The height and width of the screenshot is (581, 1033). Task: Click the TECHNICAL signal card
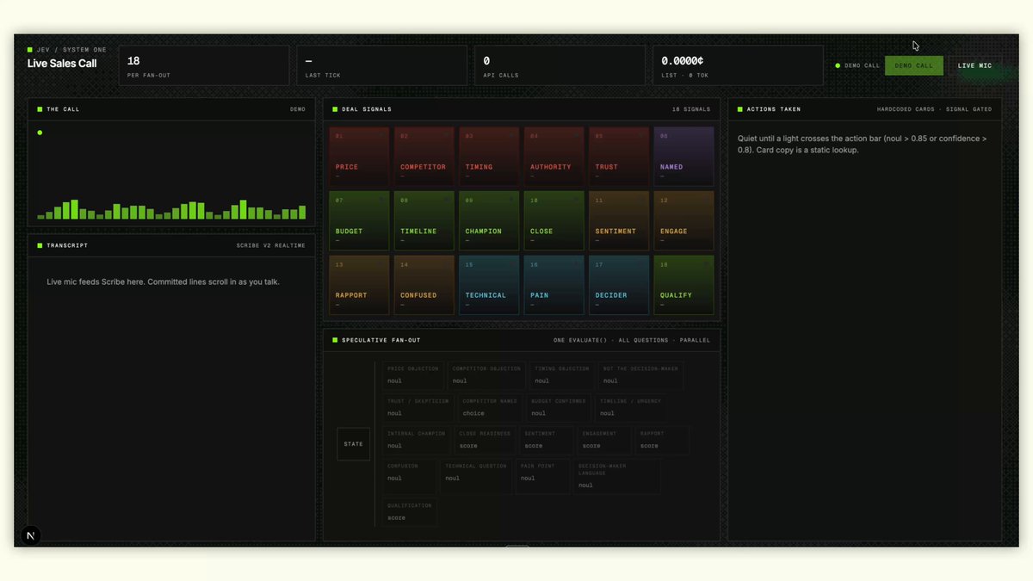[489, 285]
